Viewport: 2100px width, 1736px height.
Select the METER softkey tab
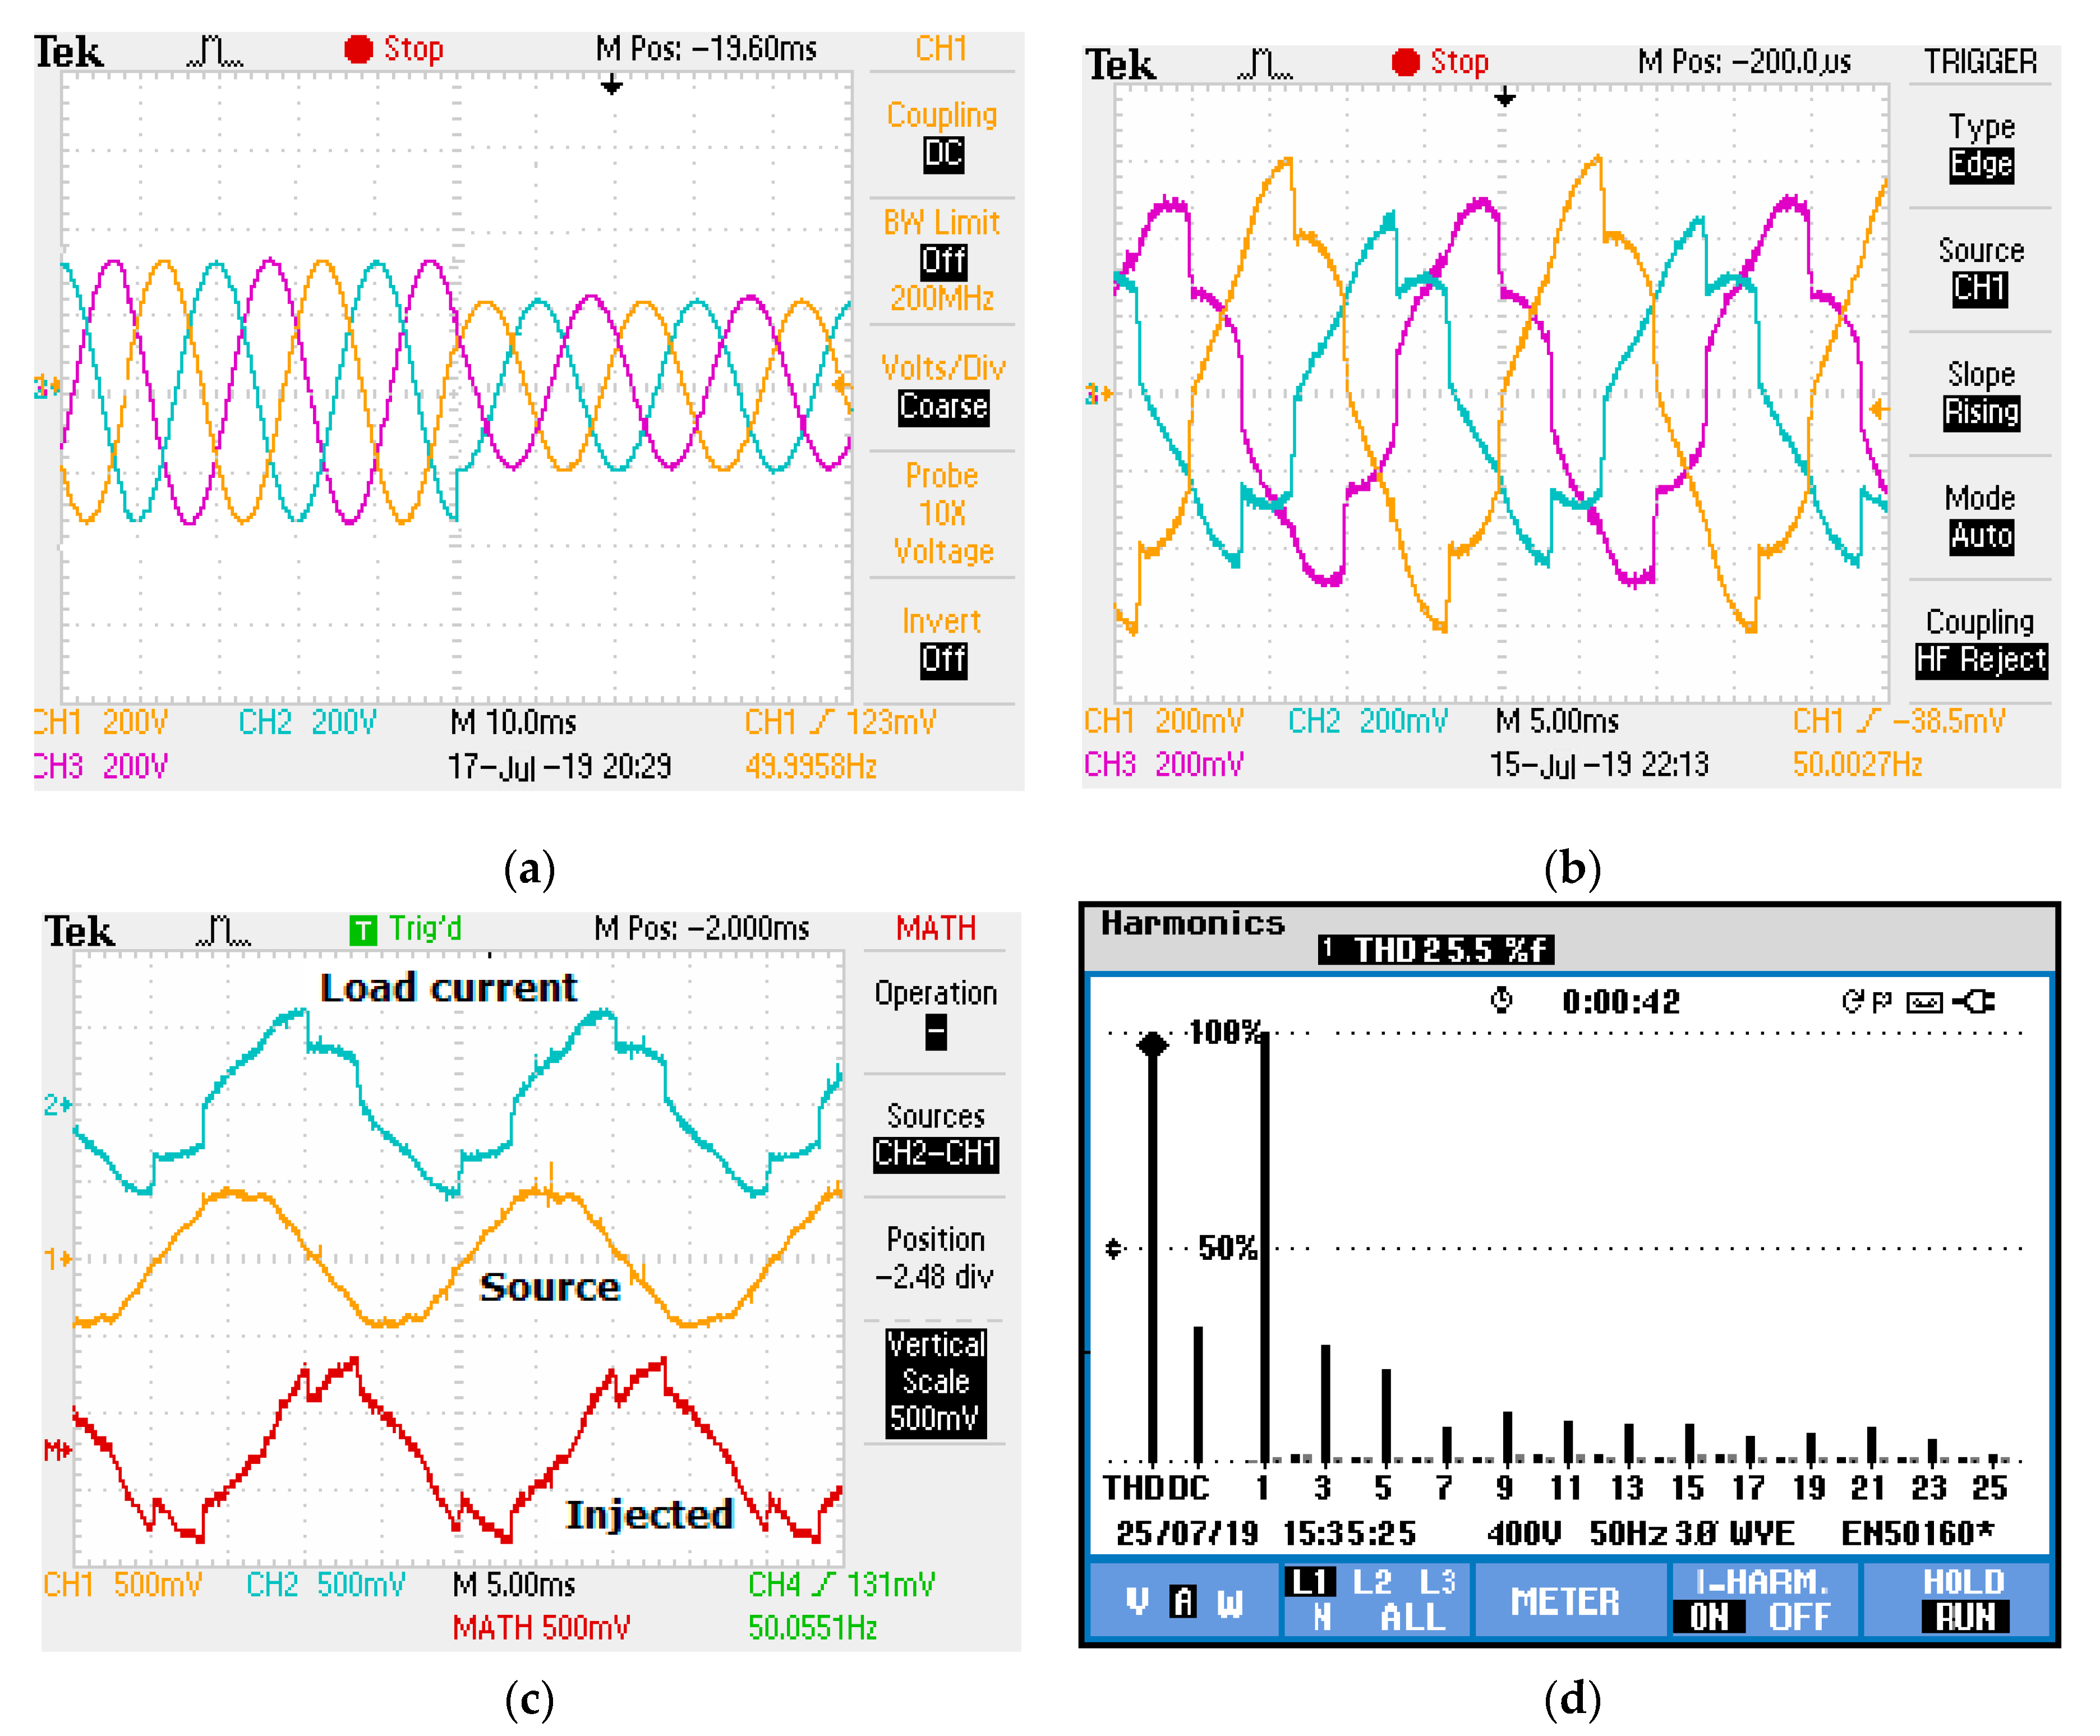(1565, 1601)
